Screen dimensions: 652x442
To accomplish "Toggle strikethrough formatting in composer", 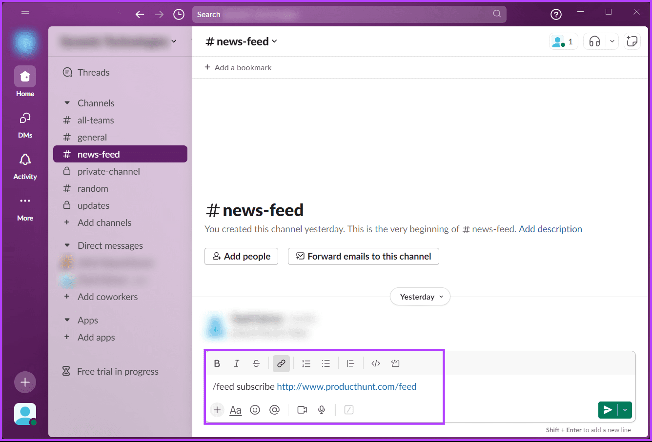I will click(x=256, y=363).
